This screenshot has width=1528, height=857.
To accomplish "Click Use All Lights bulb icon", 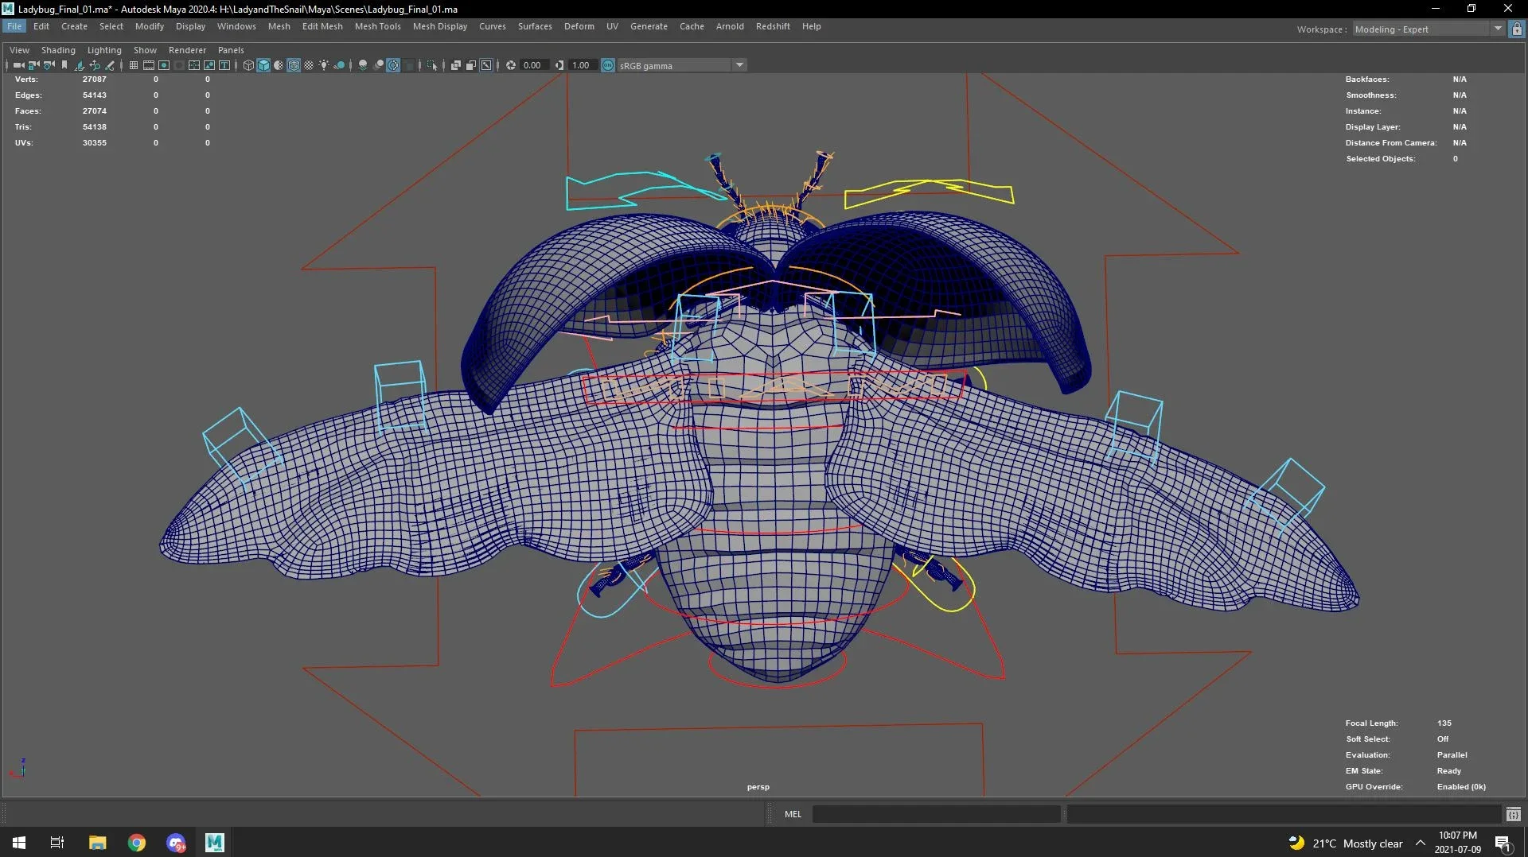I will (324, 65).
